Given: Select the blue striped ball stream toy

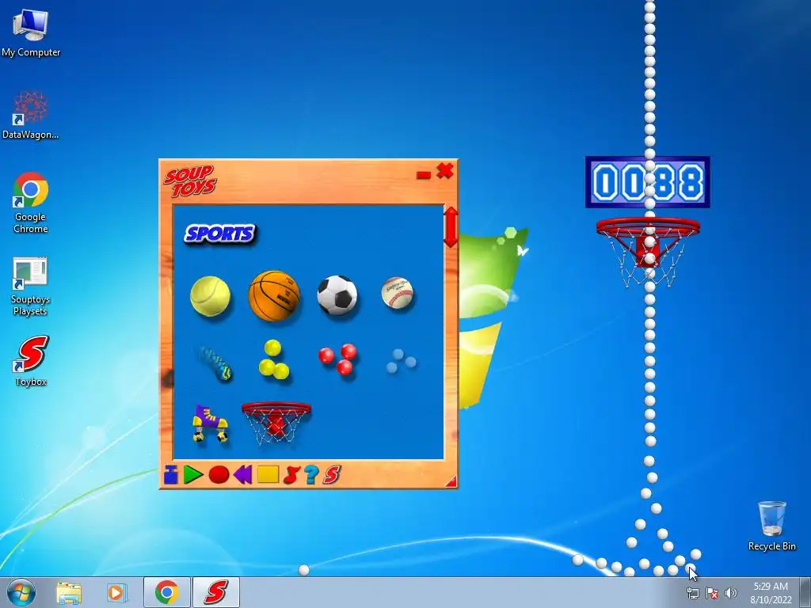Looking at the screenshot, I should pos(214,363).
